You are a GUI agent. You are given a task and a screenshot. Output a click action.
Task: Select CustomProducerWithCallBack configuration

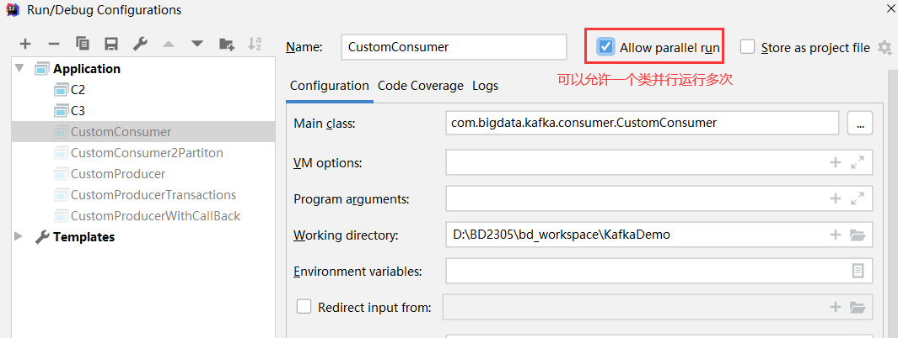(155, 216)
